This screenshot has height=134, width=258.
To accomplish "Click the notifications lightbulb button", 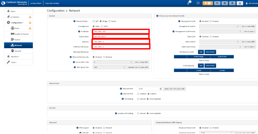I will (208, 3).
